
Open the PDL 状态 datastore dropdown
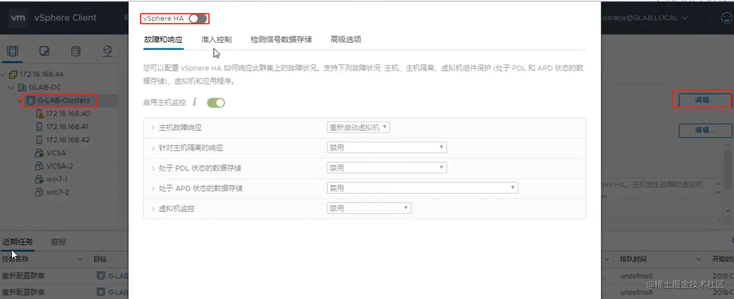[387, 168]
